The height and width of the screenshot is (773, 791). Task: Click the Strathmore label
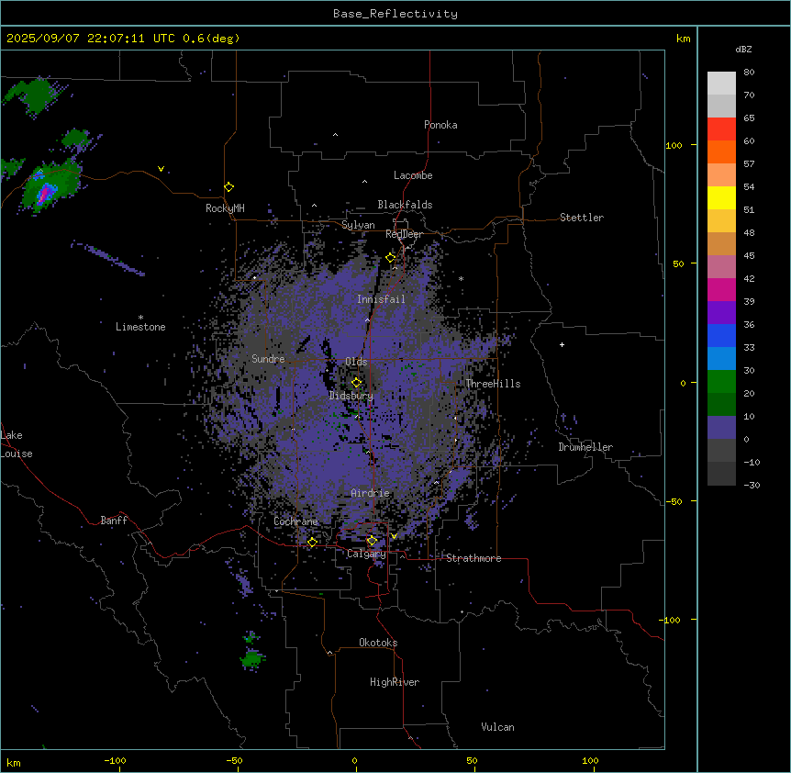click(x=473, y=558)
